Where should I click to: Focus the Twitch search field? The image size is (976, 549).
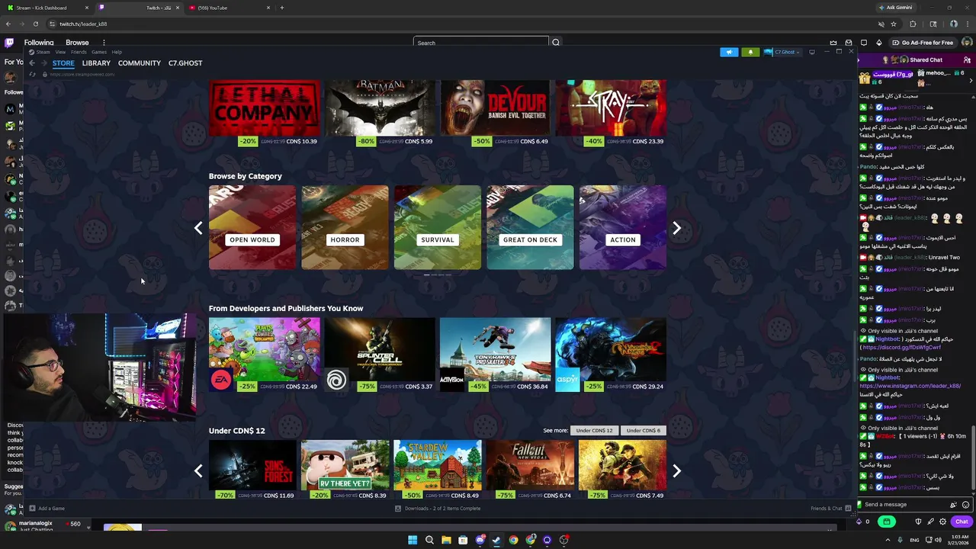(x=480, y=43)
